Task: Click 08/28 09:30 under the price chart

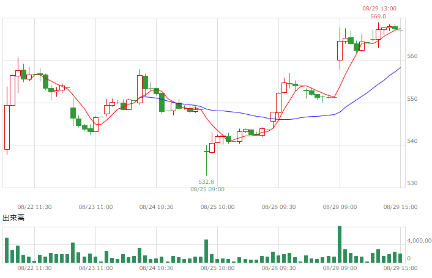Action: point(278,207)
